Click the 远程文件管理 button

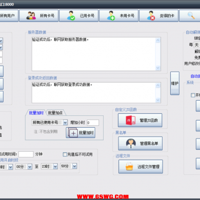pyautogui.click(x=141, y=167)
